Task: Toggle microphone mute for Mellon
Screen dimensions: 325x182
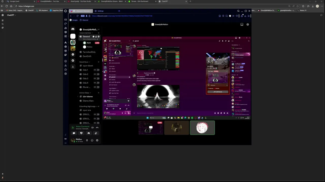Action: [x=87, y=140]
